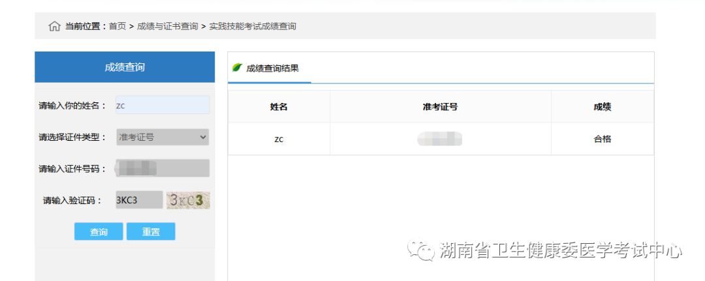Click the 成绩 column header

603,107
